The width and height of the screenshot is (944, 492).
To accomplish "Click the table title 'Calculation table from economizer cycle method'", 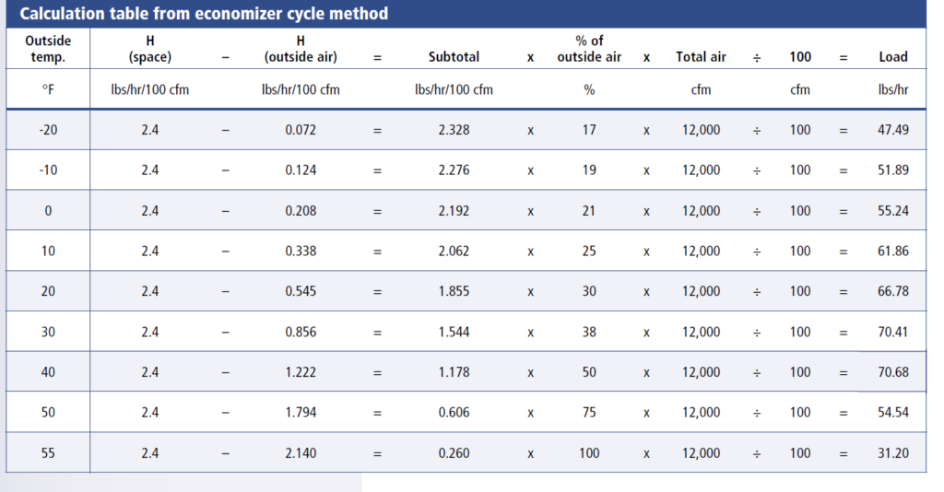I will 198,14.
